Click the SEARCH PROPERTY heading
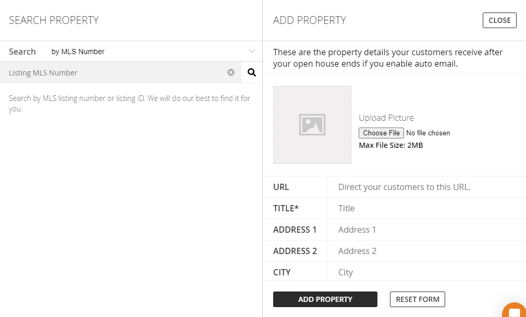The height and width of the screenshot is (317, 526). coord(53,20)
